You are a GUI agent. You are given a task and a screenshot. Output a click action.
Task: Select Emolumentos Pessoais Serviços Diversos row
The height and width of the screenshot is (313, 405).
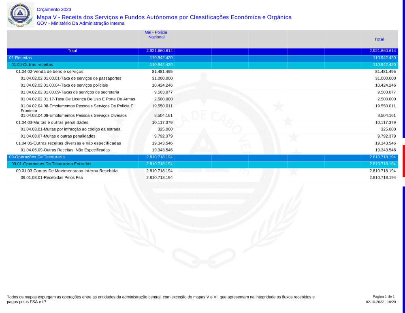(x=73, y=115)
